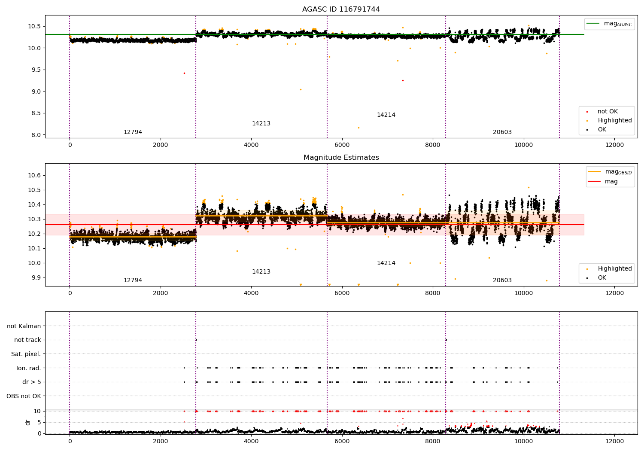Select 'mag AGASC' legend label in top plot

click(618, 24)
